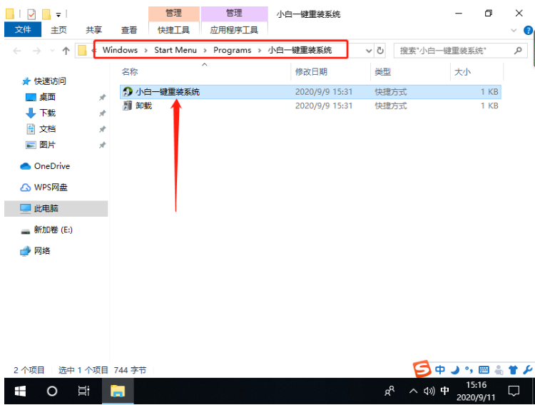Click the Sogou input method S logo
Image resolution: width=535 pixels, height=405 pixels.
pos(422,369)
